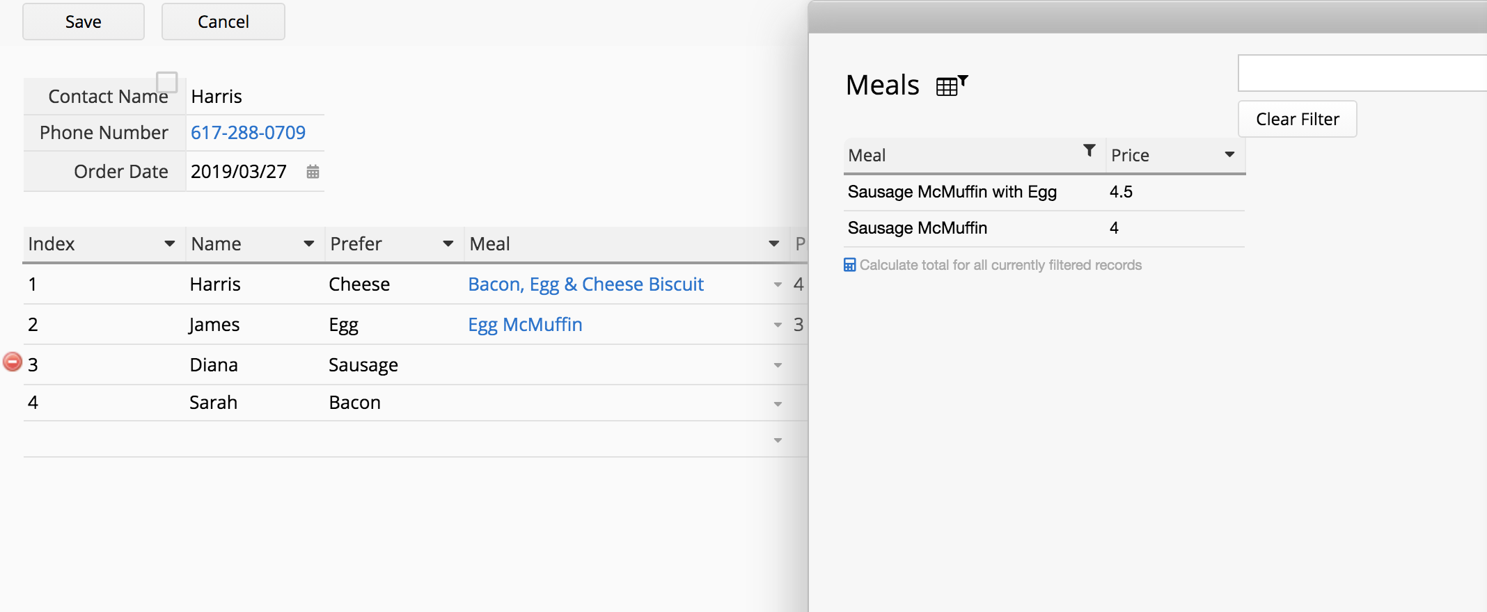Expand the Index column dropdown arrow

(x=169, y=244)
